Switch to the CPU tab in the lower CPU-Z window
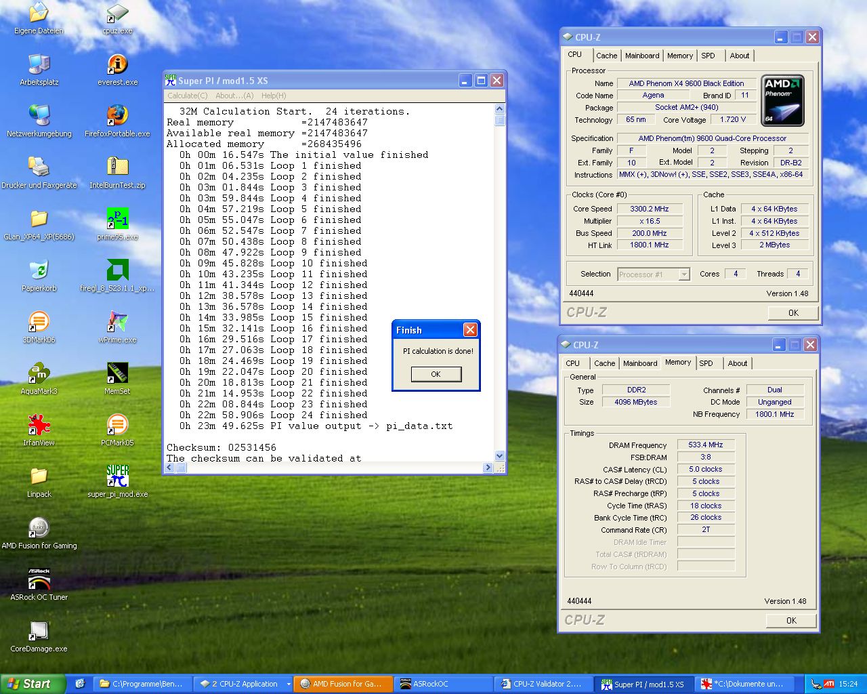Screen dimensions: 867x694 (x=573, y=363)
